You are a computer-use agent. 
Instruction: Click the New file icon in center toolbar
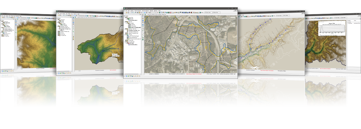tap(124, 13)
